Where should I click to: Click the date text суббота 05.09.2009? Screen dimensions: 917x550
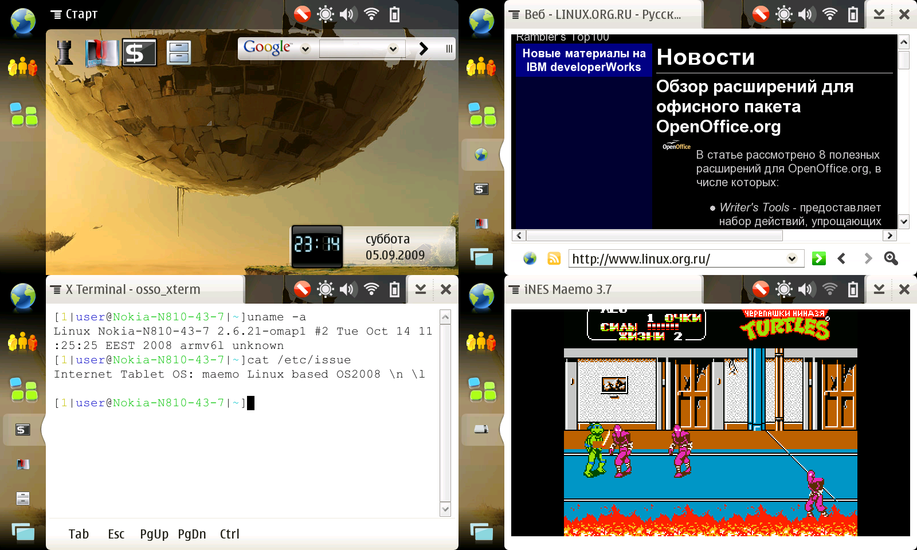tap(395, 247)
